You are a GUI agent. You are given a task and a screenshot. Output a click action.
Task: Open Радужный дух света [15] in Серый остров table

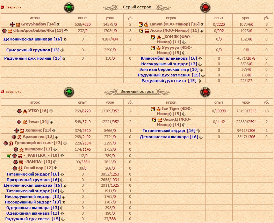point(169,81)
